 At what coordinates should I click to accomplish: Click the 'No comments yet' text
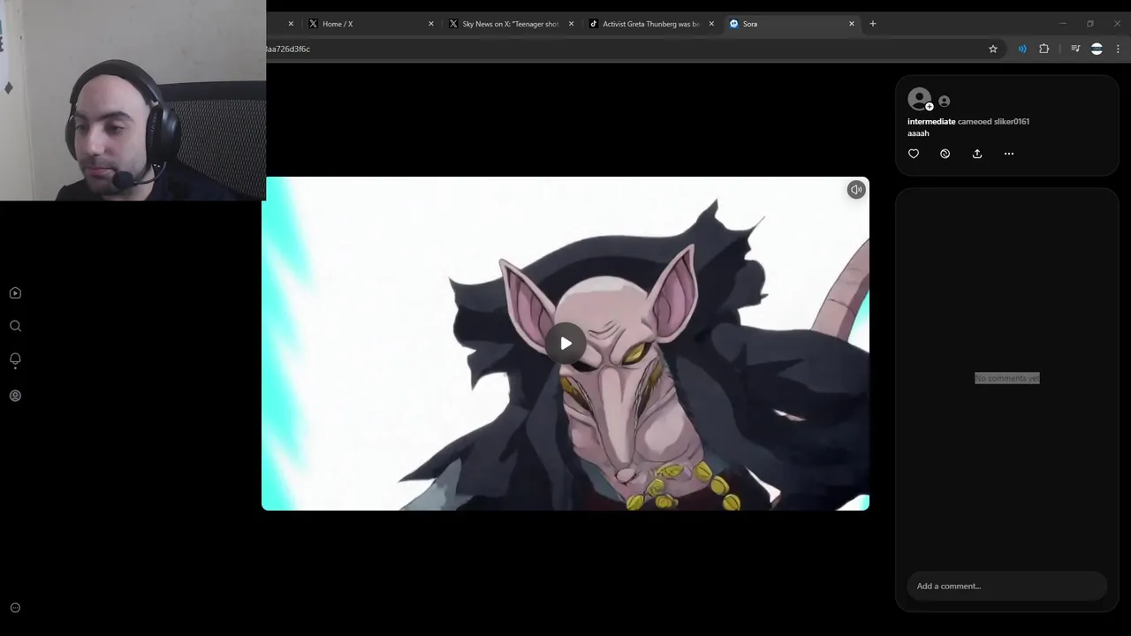(x=1007, y=378)
